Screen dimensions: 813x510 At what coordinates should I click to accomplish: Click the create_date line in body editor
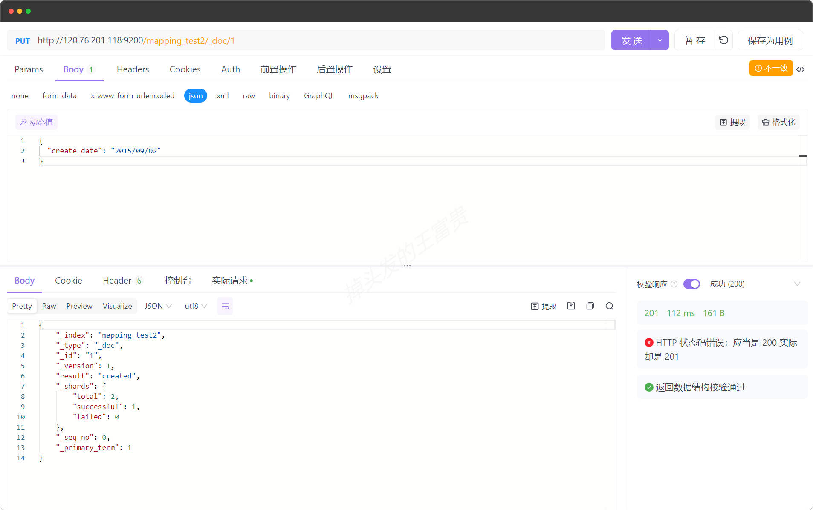104,151
